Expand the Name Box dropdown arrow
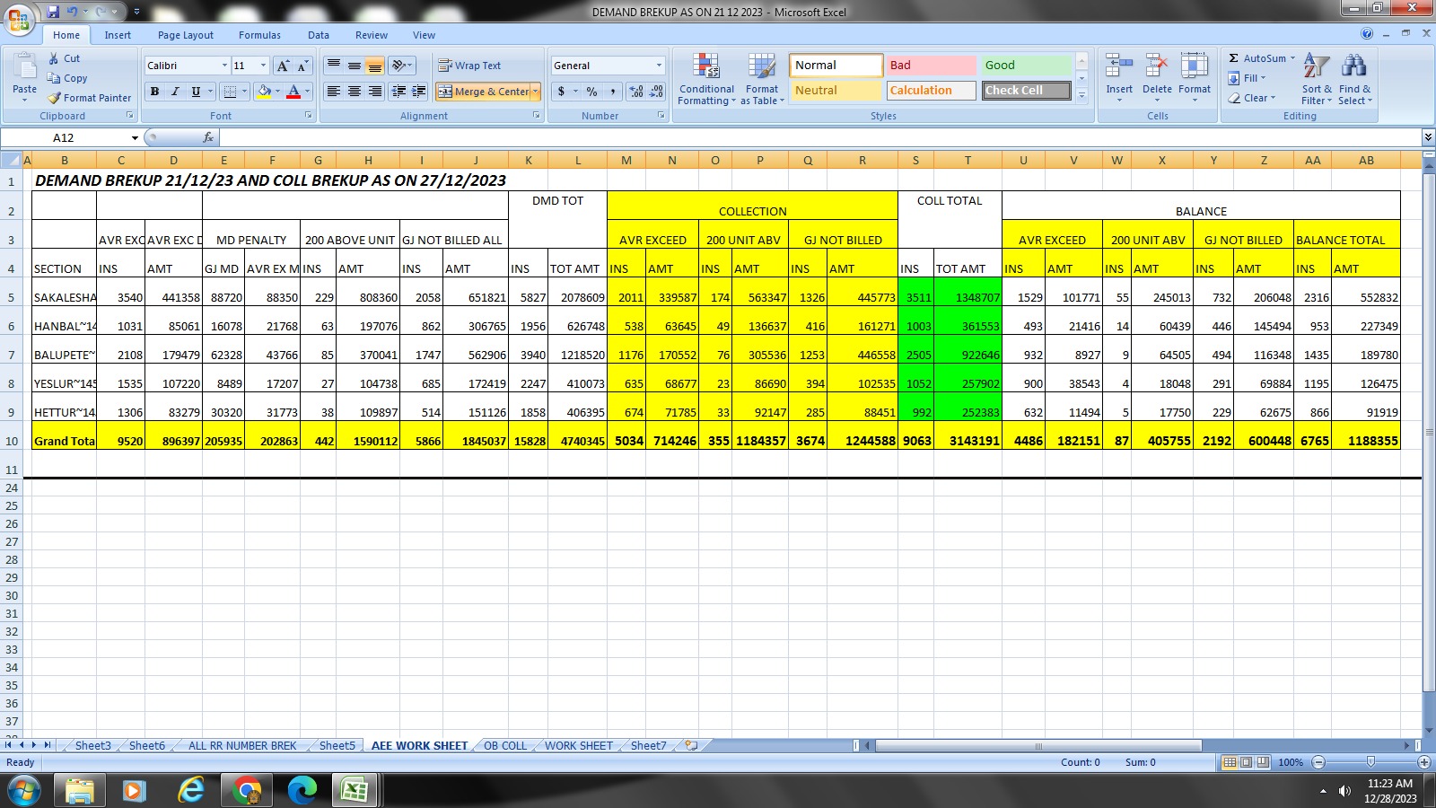Screen dimensions: 1436x808 coord(135,138)
